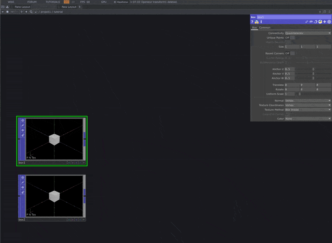The width and height of the screenshot is (332, 243).
Task: Open the Color dropdown menu
Action: click(x=308, y=119)
